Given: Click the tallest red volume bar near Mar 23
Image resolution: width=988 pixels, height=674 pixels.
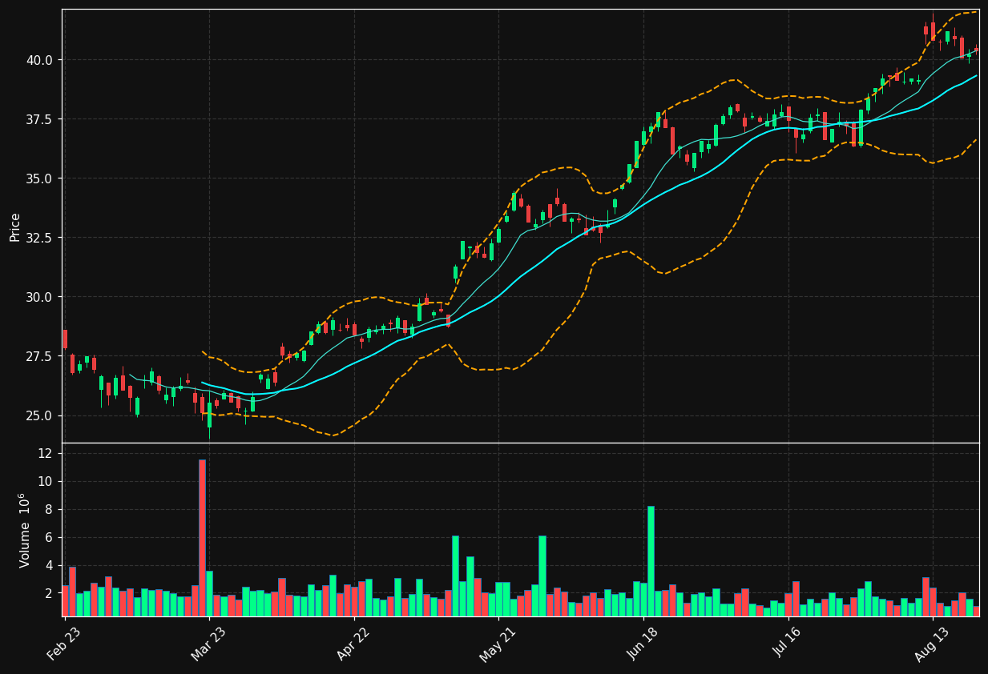Looking at the screenshot, I should (x=202, y=538).
